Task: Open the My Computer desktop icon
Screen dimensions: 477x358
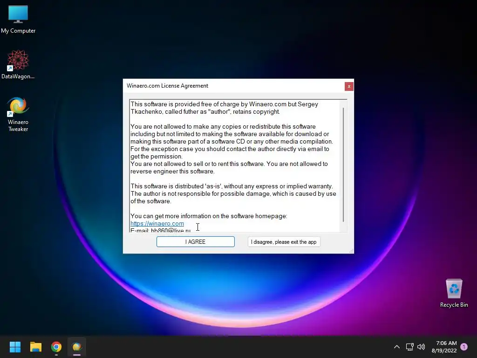Action: click(x=18, y=20)
